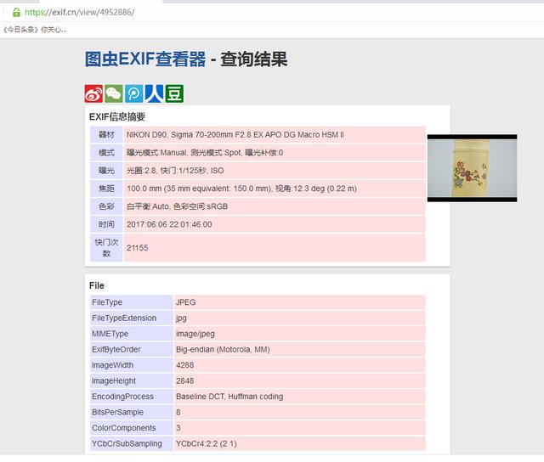Click the 查询结果 heading text
Screen dimensions: 544x462
coord(254,59)
